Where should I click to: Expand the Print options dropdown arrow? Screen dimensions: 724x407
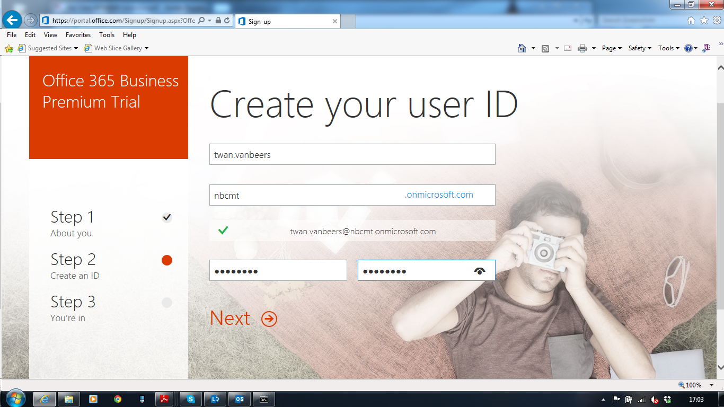coord(594,48)
